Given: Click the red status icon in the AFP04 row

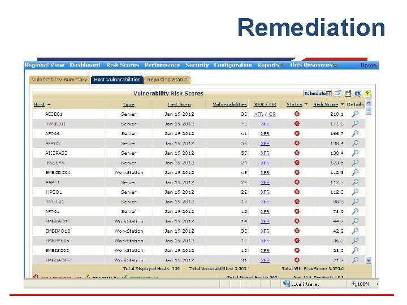Looking at the screenshot, I should (297, 133).
